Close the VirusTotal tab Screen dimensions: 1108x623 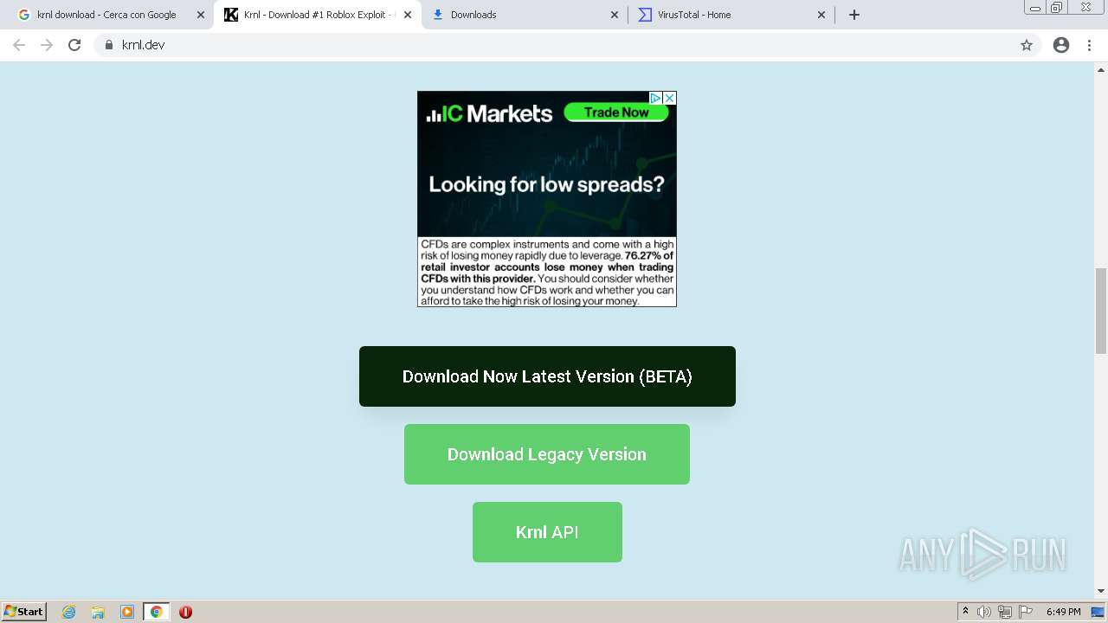[821, 15]
